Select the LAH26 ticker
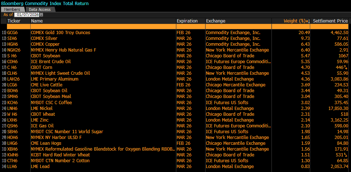The width and height of the screenshot is (351, 172). tap(13, 79)
